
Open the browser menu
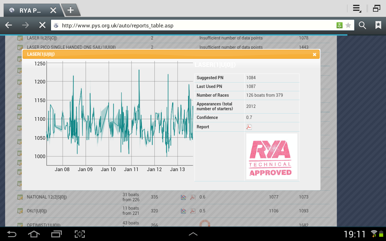pos(357,8)
